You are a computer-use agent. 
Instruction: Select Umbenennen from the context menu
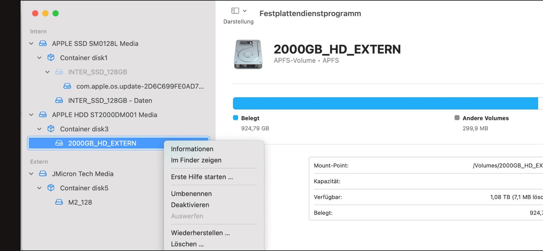click(x=191, y=194)
